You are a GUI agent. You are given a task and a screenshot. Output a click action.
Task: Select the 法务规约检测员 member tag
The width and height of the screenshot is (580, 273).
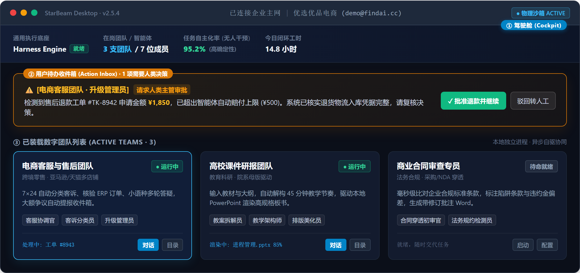point(472,220)
